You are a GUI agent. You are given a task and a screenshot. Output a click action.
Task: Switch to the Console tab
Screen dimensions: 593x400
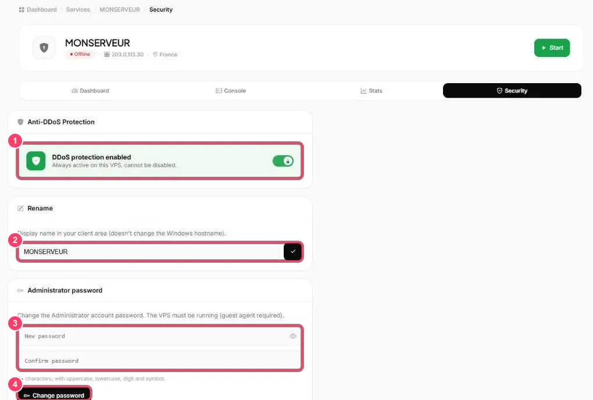231,91
